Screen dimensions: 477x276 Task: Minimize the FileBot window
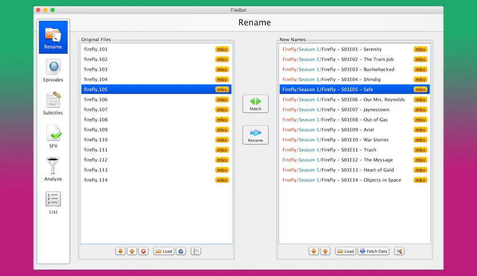45,10
